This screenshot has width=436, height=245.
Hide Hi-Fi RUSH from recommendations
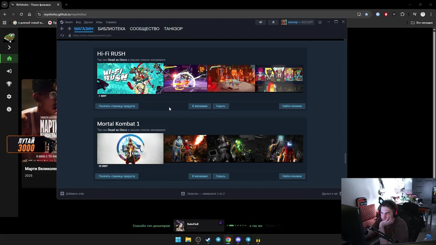point(221,106)
